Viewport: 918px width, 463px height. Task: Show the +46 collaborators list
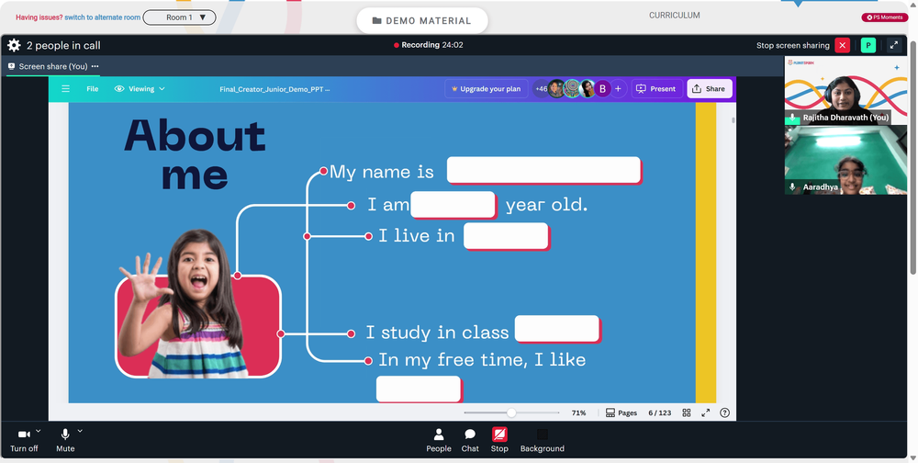[541, 89]
